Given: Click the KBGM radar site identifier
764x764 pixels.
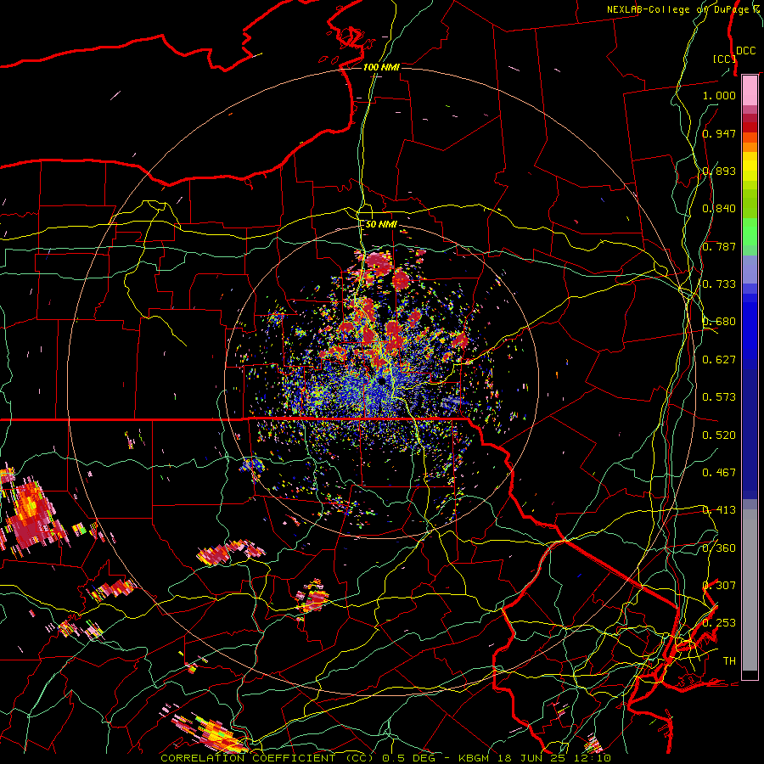Looking at the screenshot, I should point(475,758).
